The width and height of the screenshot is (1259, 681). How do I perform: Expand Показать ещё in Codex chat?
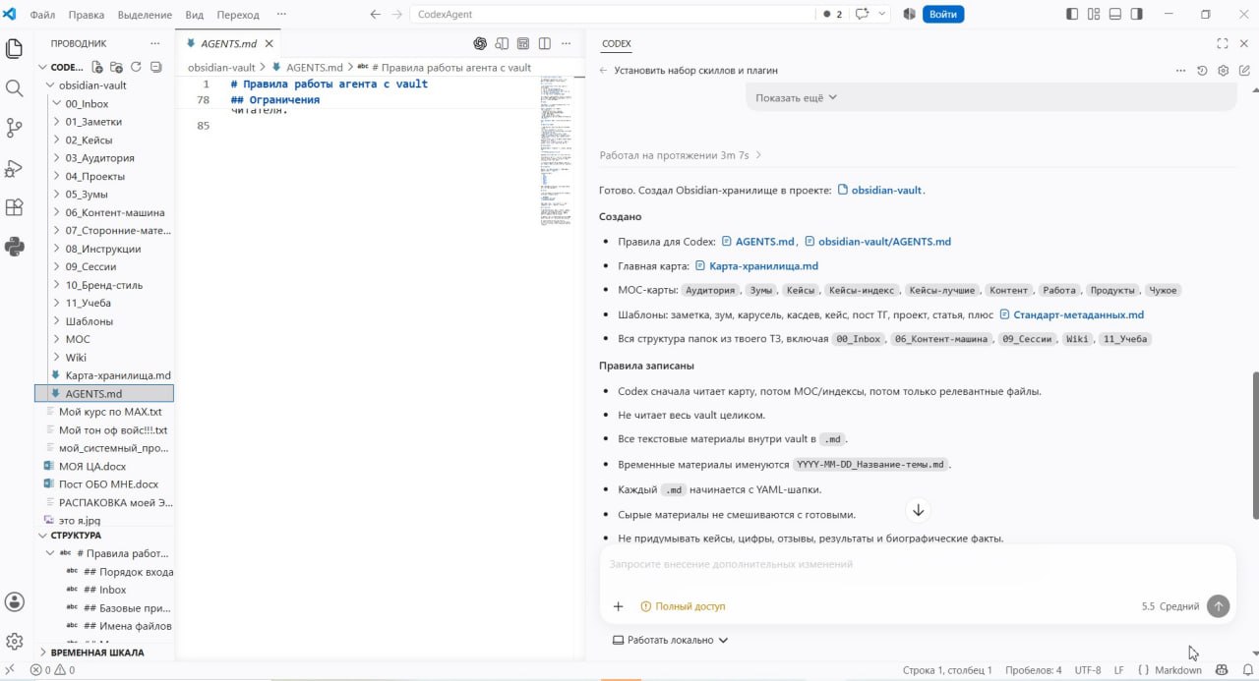pyautogui.click(x=796, y=97)
